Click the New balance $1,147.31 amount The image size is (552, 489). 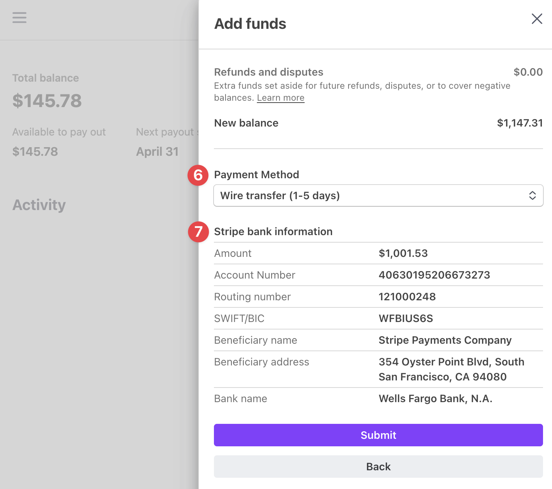click(519, 123)
